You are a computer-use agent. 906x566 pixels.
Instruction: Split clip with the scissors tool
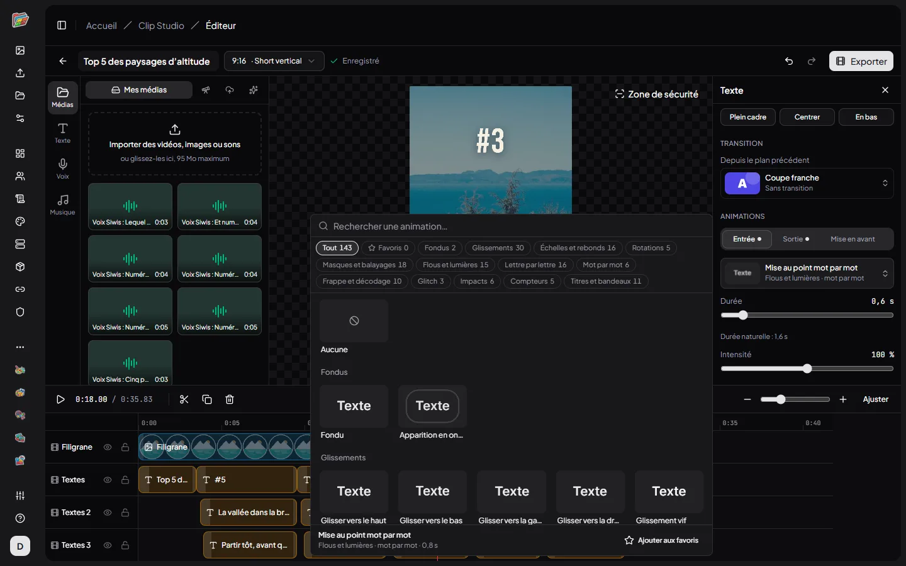point(184,399)
